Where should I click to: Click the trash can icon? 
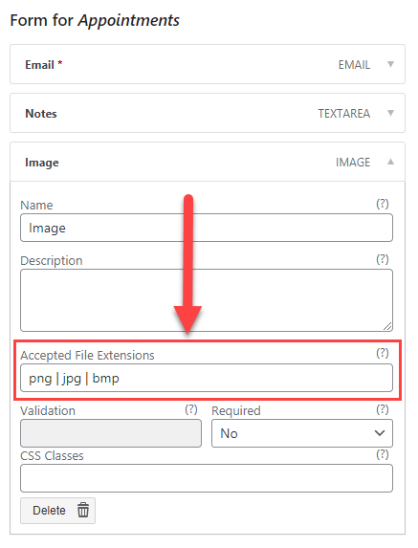83,510
